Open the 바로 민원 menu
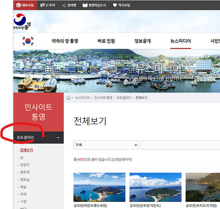The image size is (220, 209). point(106,41)
